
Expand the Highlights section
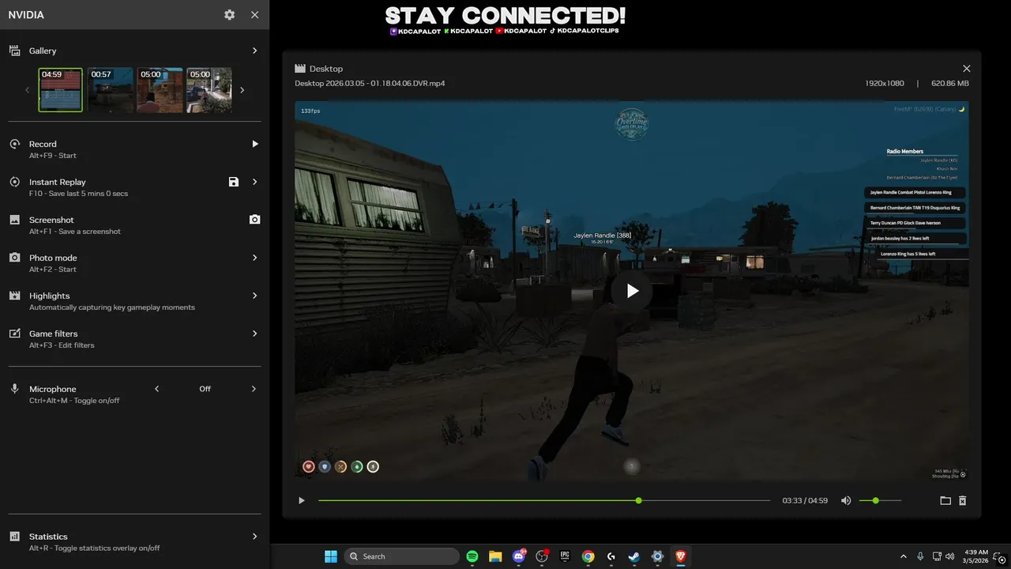pyautogui.click(x=254, y=296)
